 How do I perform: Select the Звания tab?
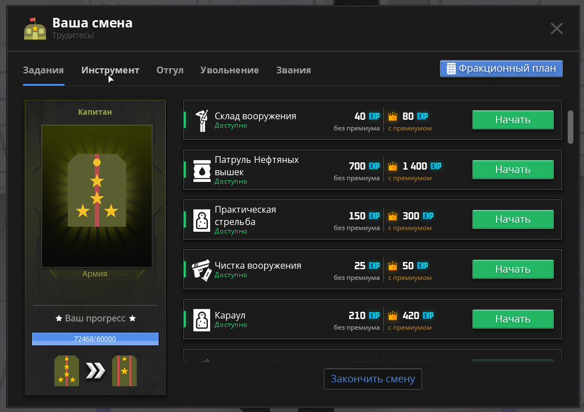point(293,71)
